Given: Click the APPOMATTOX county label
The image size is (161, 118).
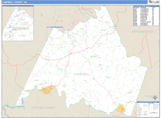Looking at the screenshot, I should [x=142, y=32].
